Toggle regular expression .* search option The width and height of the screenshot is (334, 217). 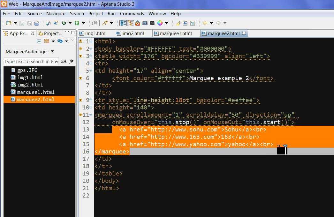click(71, 62)
